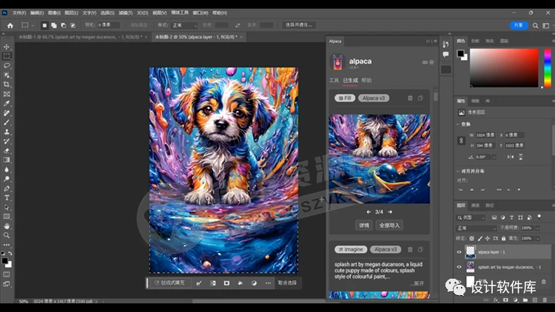The image size is (555, 312).
Task: Pick a color in the red color field
Action: (x=504, y=68)
